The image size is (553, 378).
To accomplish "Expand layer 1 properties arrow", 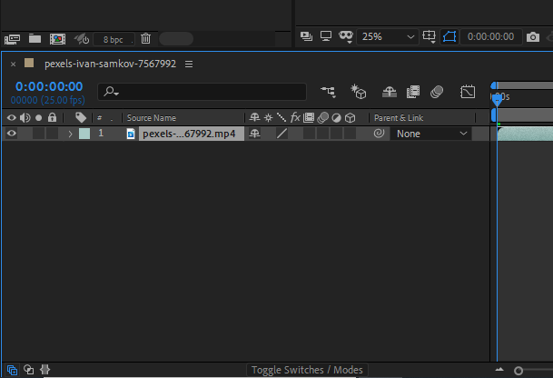I will tap(70, 134).
